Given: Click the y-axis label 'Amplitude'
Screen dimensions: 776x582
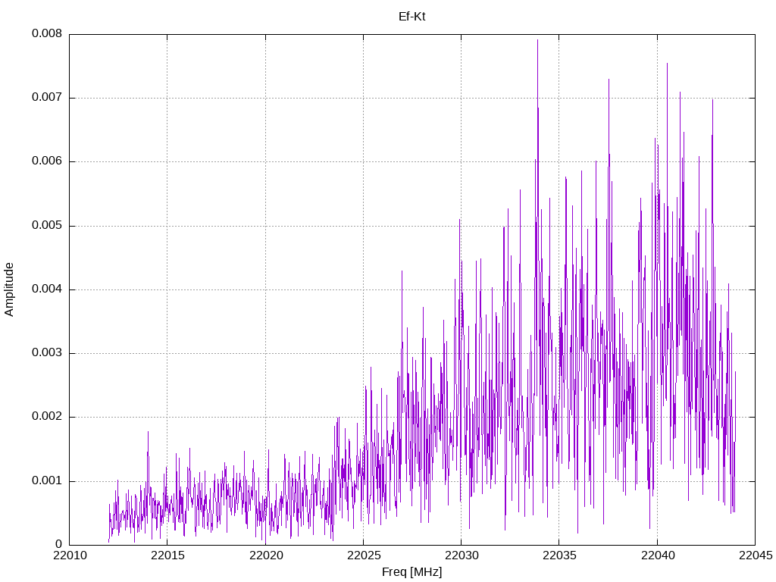Looking at the screenshot, I should pyautogui.click(x=9, y=289).
